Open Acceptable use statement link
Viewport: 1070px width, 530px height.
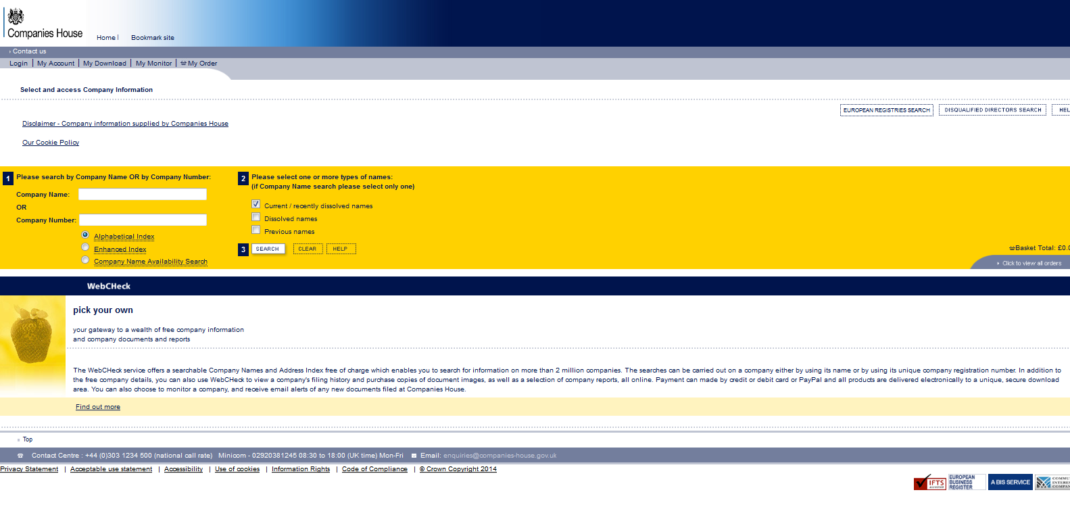pyautogui.click(x=112, y=469)
